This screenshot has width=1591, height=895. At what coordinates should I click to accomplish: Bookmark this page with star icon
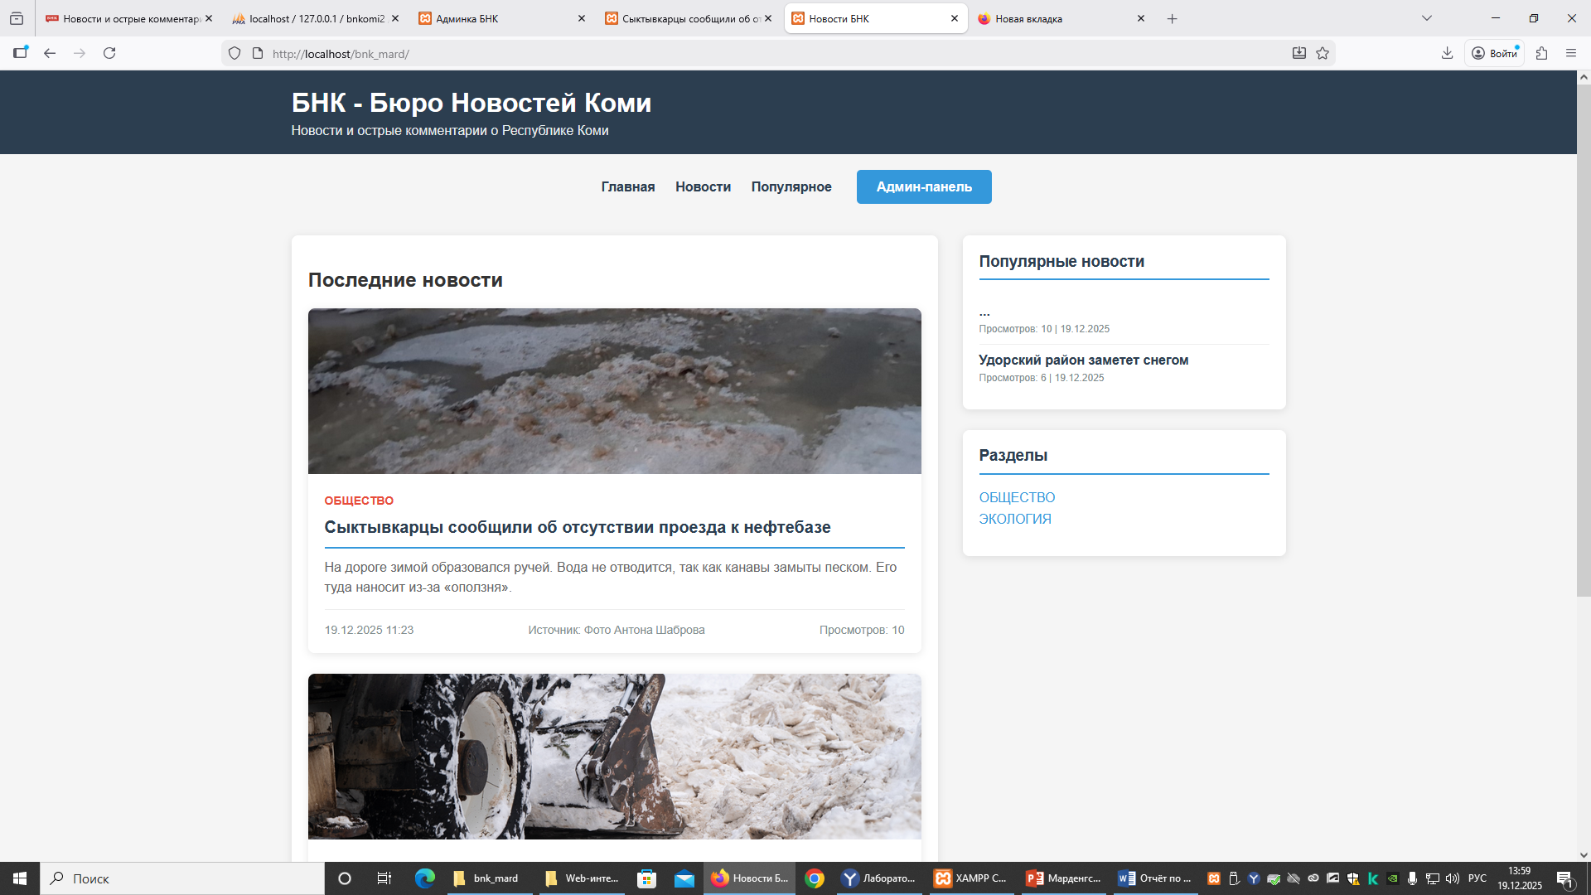[x=1323, y=53]
